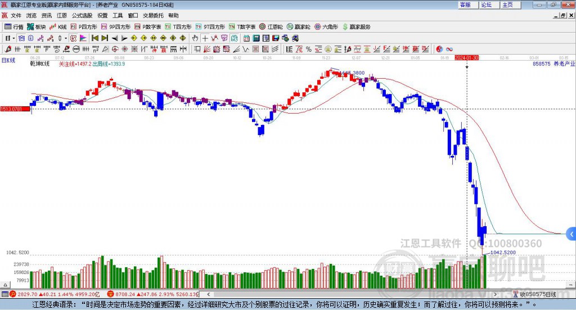Click the 客服 customer service button
The height and width of the screenshot is (310, 576).
coord(469,5)
